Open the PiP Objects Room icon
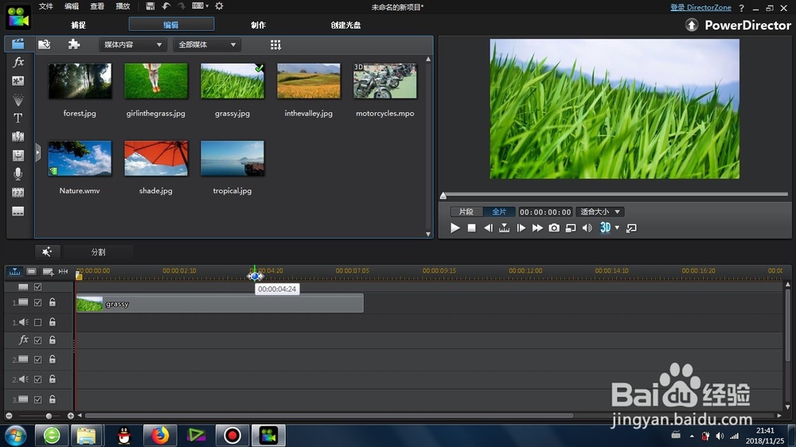This screenshot has width=796, height=447. click(x=18, y=80)
